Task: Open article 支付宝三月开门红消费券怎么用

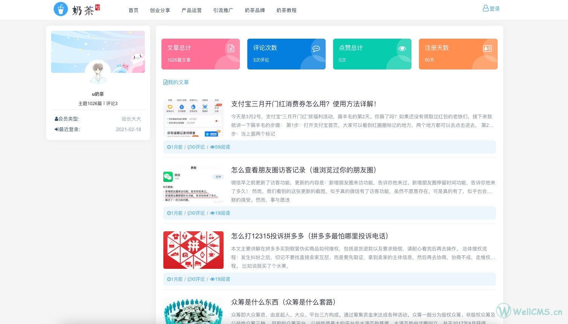Action: tap(303, 104)
